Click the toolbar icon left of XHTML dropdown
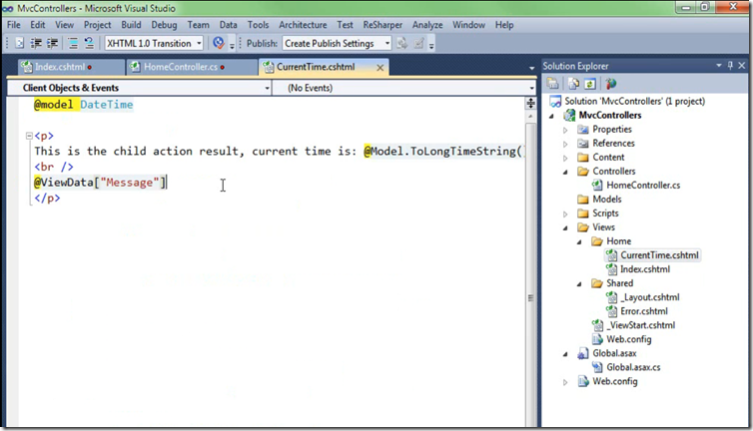Viewport: 753px width, 431px height. pyautogui.click(x=89, y=43)
